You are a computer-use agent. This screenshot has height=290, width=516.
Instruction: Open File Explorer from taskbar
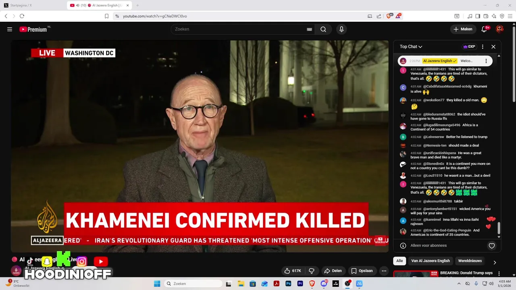tap(241, 284)
